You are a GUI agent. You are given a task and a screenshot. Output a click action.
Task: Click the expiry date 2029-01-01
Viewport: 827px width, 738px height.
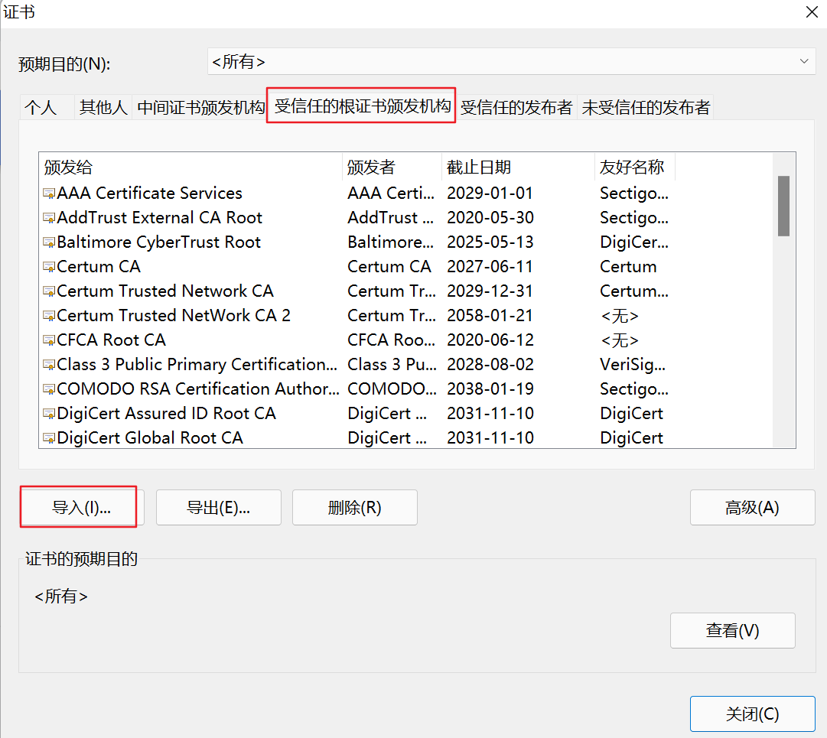pos(490,193)
